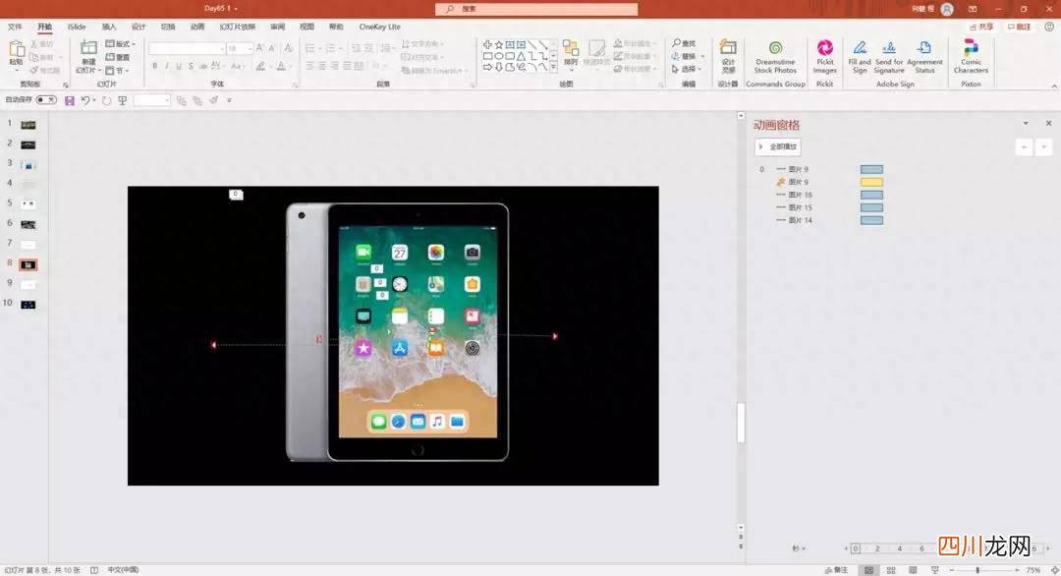This screenshot has height=576, width=1061.
Task: Switch to the 插入 Insert tab
Action: pyautogui.click(x=109, y=28)
